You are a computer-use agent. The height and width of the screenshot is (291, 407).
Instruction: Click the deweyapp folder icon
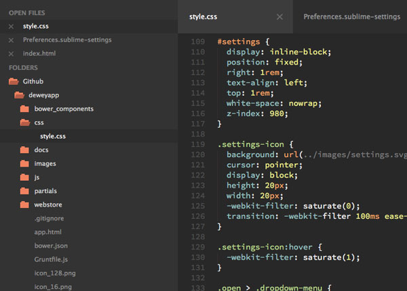[x=20, y=95]
